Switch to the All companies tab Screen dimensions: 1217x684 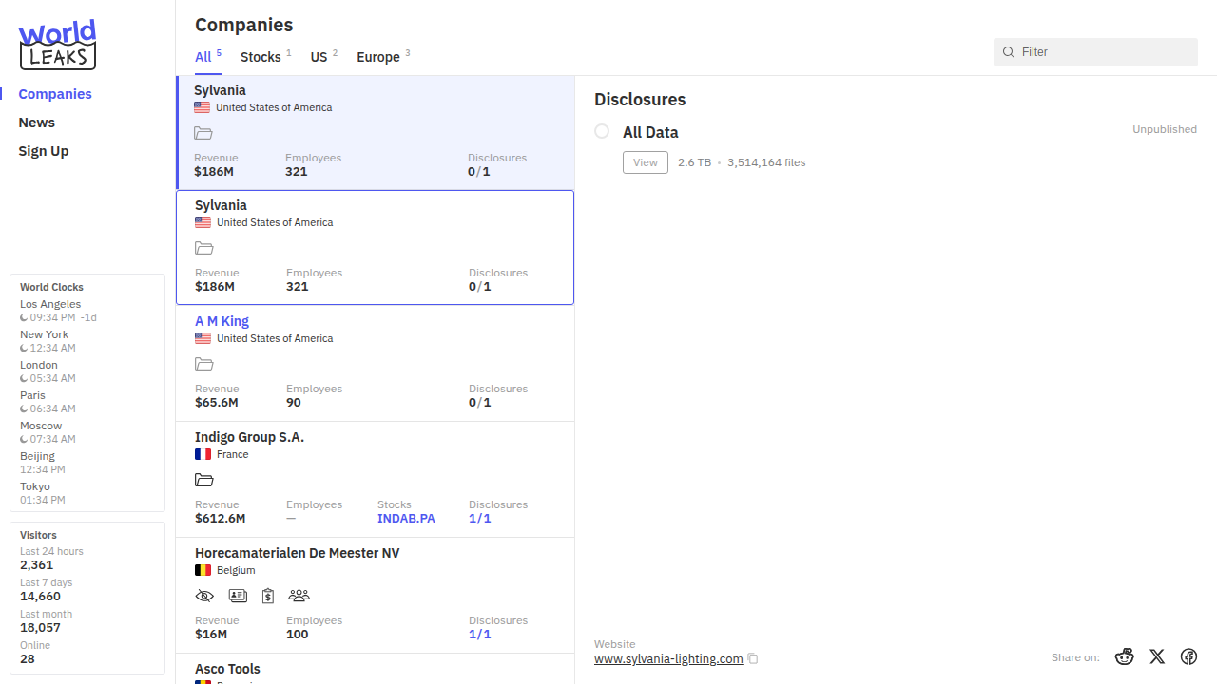pos(207,57)
